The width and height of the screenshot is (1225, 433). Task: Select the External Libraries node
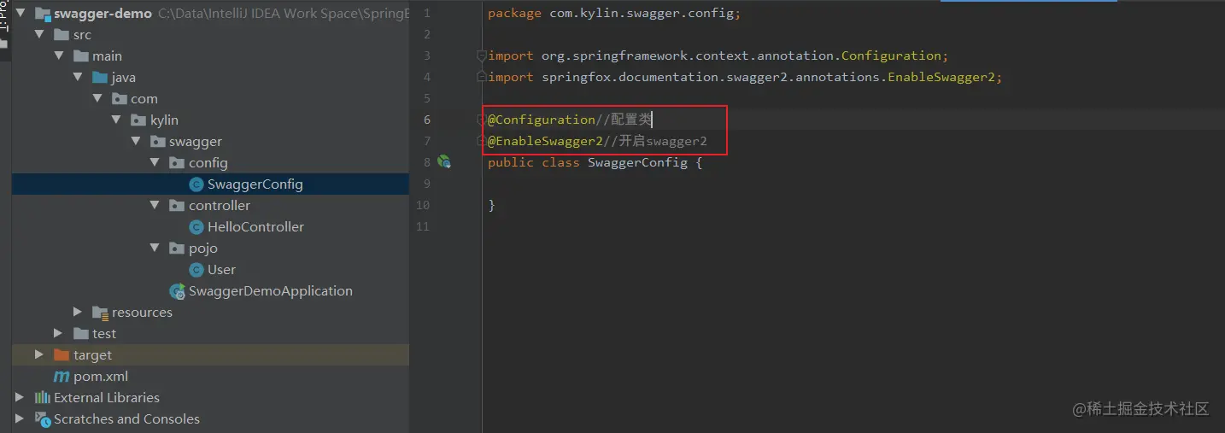pyautogui.click(x=107, y=398)
